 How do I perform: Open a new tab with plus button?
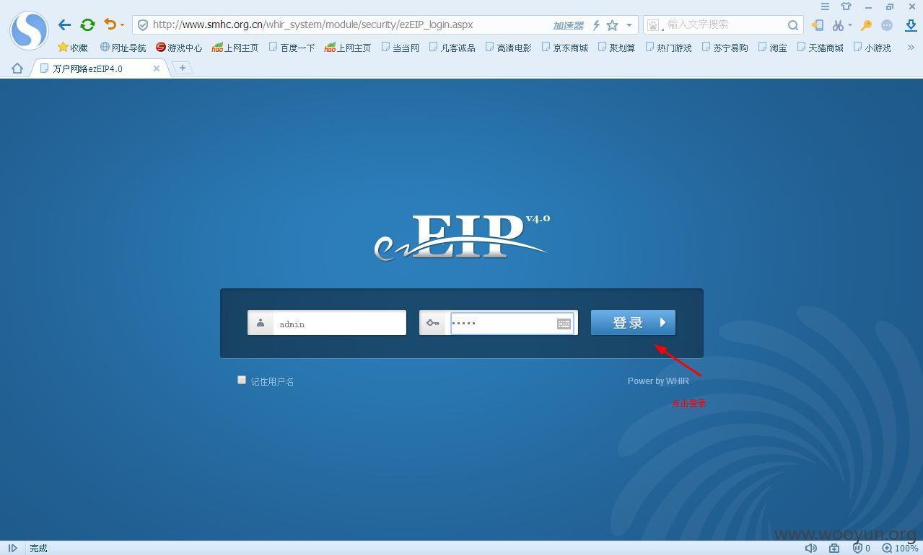183,68
